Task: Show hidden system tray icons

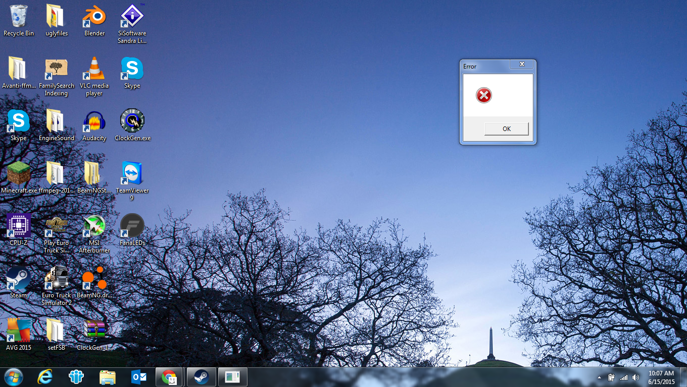Action: [600, 377]
